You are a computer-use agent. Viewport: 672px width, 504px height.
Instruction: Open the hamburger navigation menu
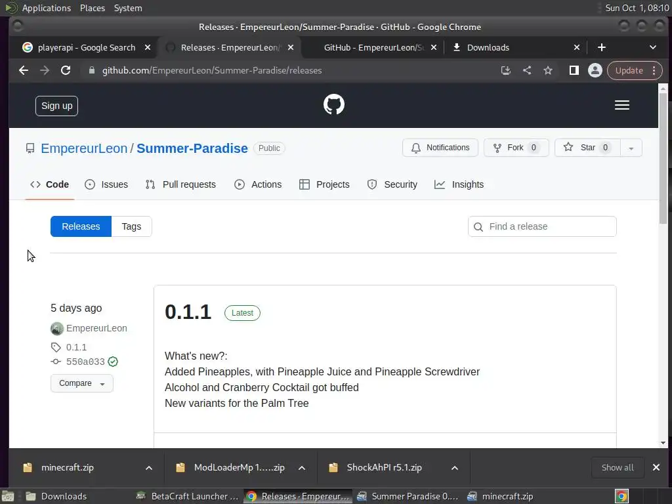pyautogui.click(x=622, y=105)
